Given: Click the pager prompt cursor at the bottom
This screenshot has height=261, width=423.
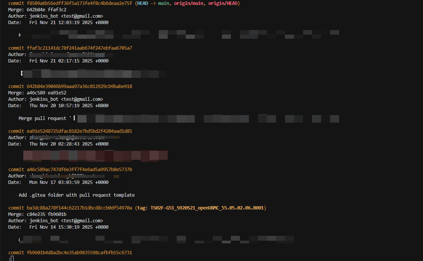Looking at the screenshot, I should coord(12,259).
